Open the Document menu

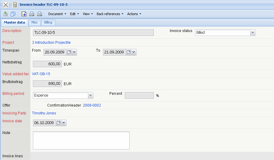coord(57,14)
